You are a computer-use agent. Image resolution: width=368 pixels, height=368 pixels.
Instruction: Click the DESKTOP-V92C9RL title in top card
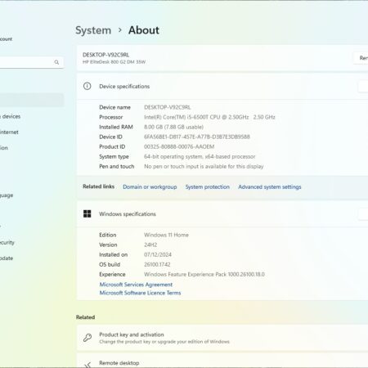(106, 55)
